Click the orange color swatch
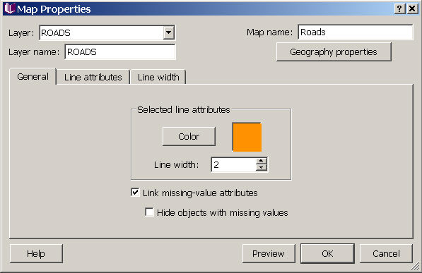The image size is (422, 273). (x=247, y=137)
